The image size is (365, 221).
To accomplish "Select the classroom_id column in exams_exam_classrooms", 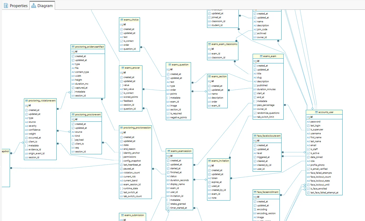I will click(x=223, y=58).
